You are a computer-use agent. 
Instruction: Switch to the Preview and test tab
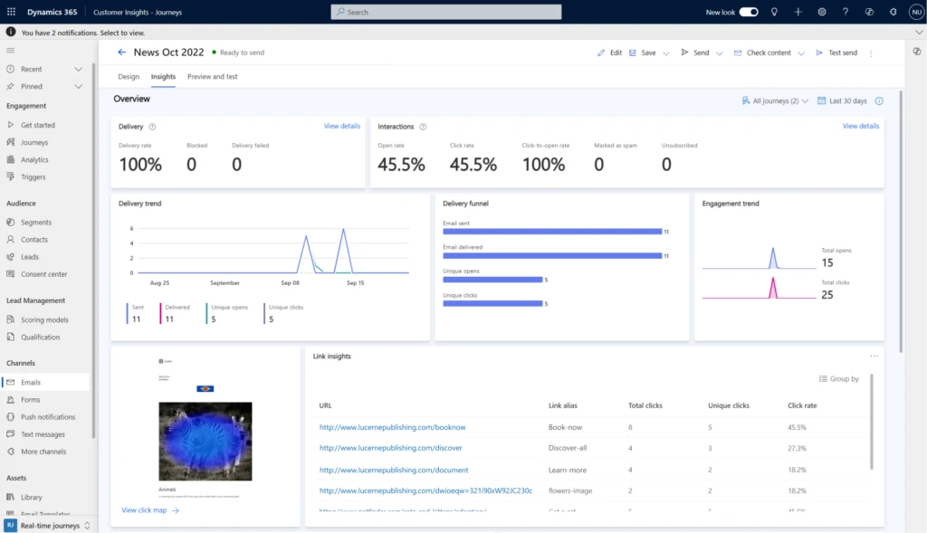click(212, 77)
